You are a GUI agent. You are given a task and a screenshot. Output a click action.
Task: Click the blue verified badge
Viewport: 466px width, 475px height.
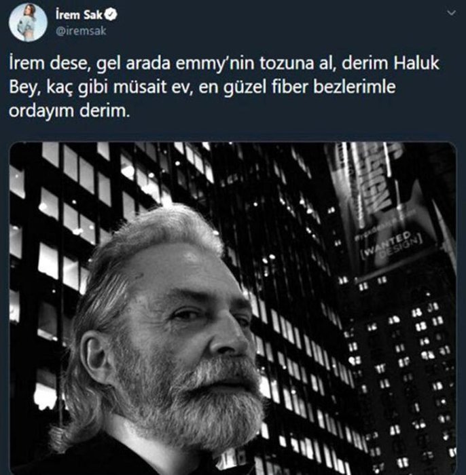(111, 14)
